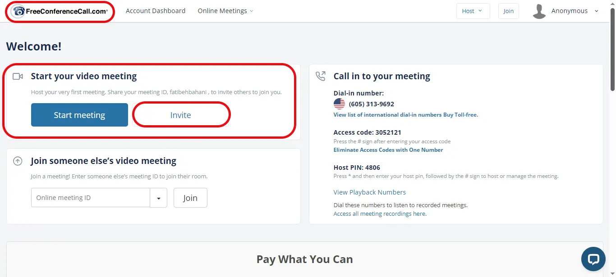The height and width of the screenshot is (277, 616).
Task: Focus the Online meeting ID field
Action: click(90, 198)
